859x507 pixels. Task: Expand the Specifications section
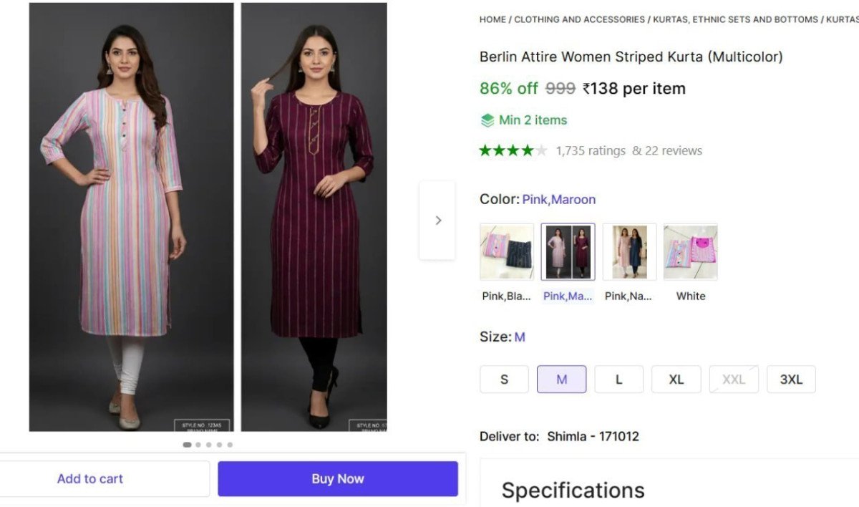pyautogui.click(x=573, y=490)
